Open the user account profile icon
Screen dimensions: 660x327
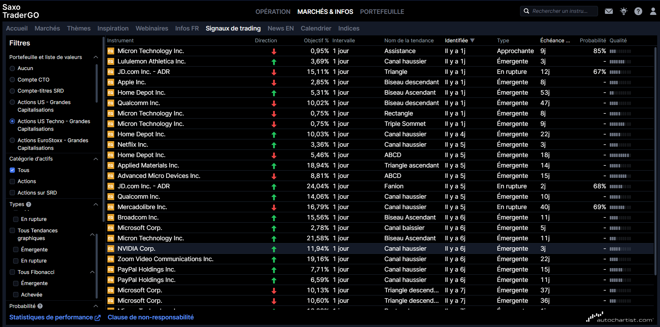653,11
